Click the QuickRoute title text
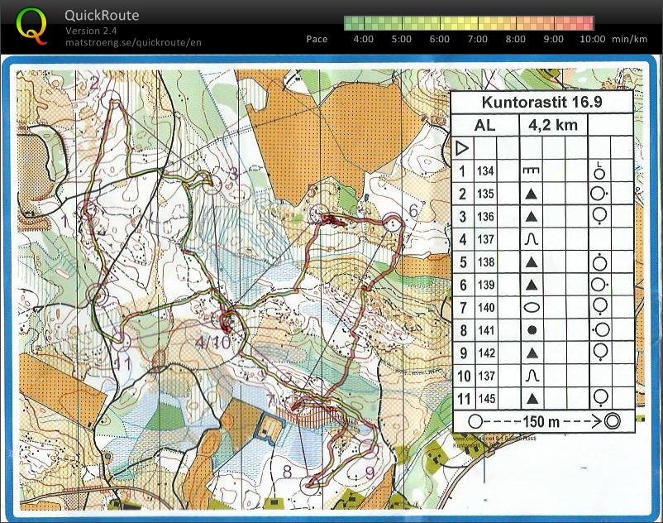The width and height of the screenshot is (663, 523). click(x=102, y=16)
